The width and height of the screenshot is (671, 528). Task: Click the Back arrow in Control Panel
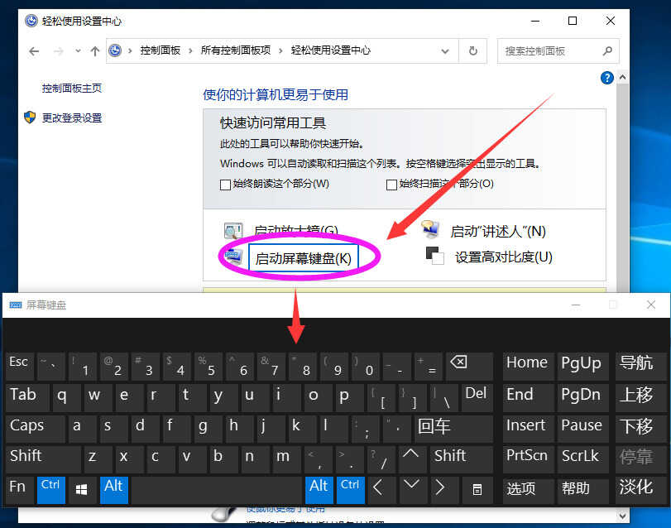coord(34,51)
